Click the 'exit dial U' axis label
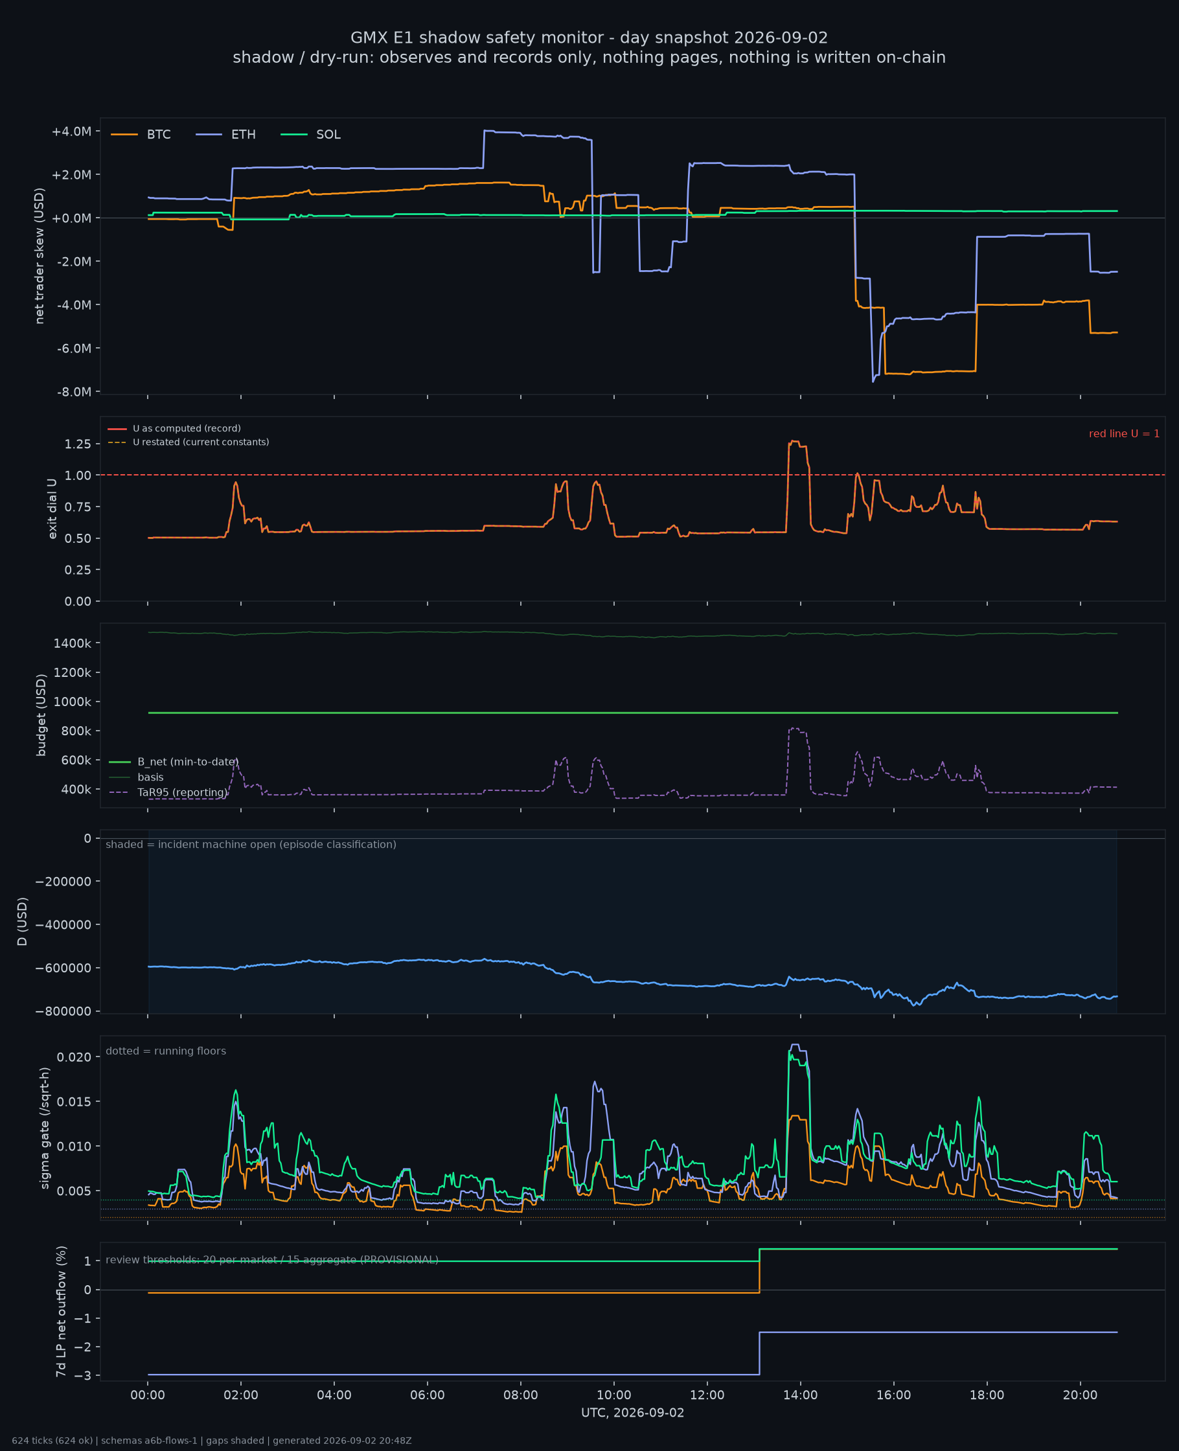This screenshot has height=1451, width=1179. [x=52, y=508]
